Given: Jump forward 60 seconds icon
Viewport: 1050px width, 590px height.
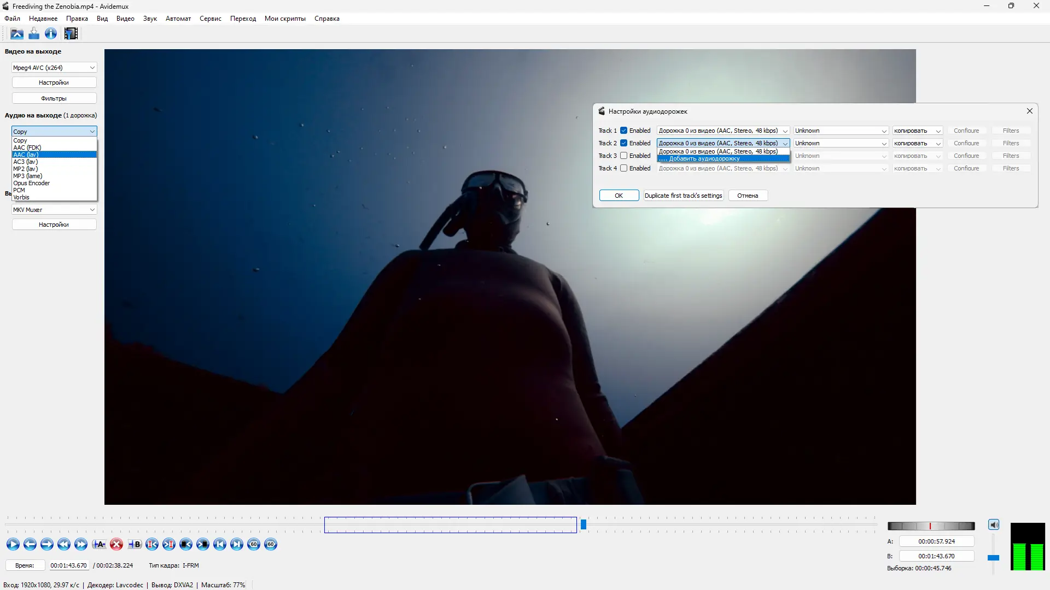Looking at the screenshot, I should click(x=271, y=544).
